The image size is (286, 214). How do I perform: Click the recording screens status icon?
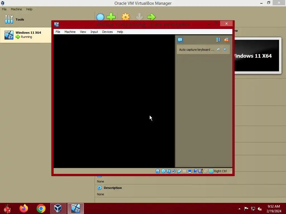click(x=195, y=171)
